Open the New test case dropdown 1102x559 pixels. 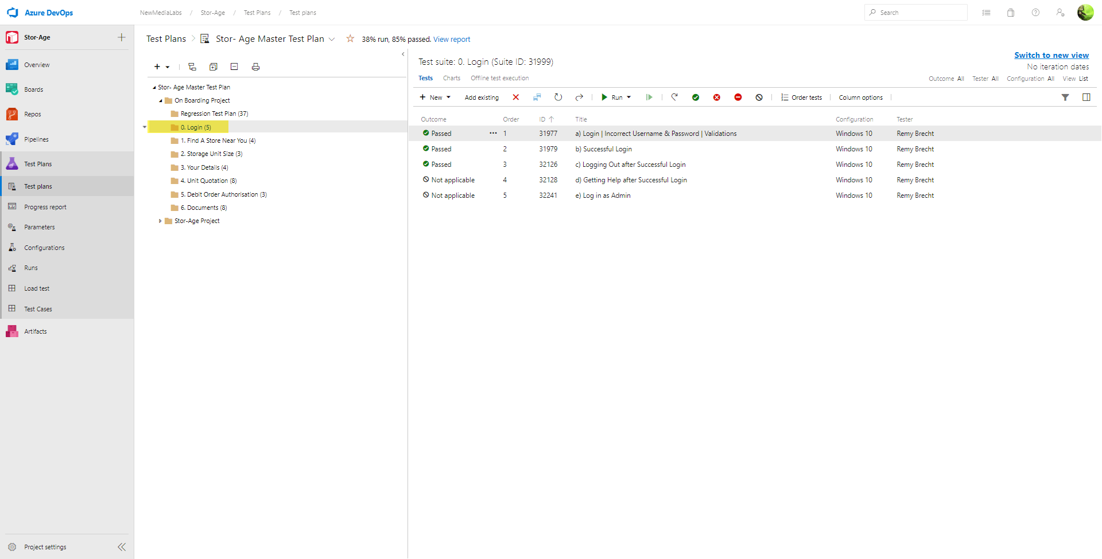point(435,97)
